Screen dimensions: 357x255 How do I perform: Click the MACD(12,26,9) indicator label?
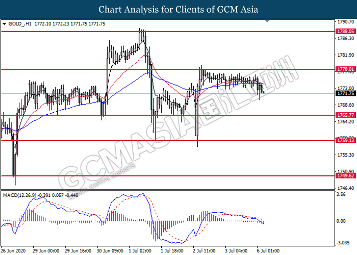click(x=19, y=195)
